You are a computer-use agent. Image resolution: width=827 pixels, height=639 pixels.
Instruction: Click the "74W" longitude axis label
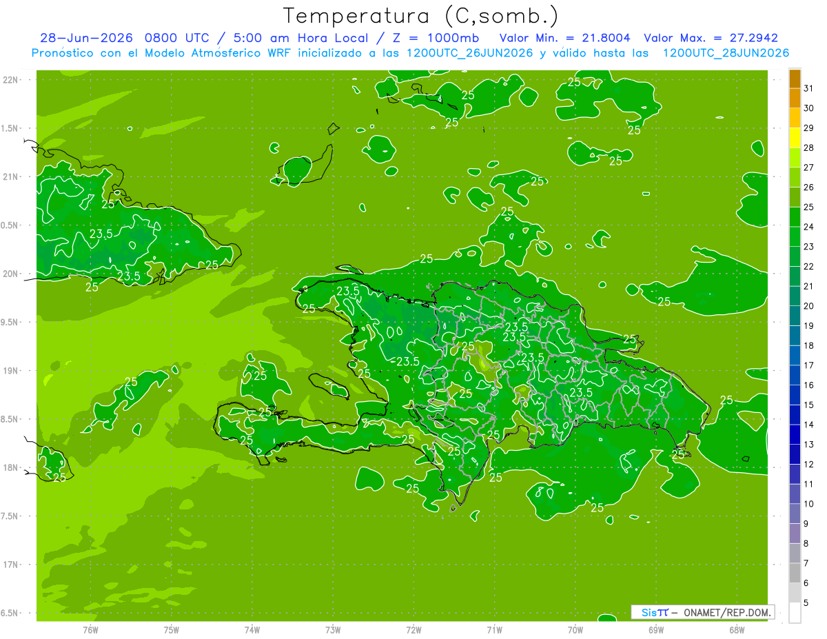tap(252, 630)
